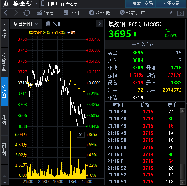Select 行情报价 sidebar tab
Screen dimensions: 187x186
pyautogui.click(x=4, y=33)
